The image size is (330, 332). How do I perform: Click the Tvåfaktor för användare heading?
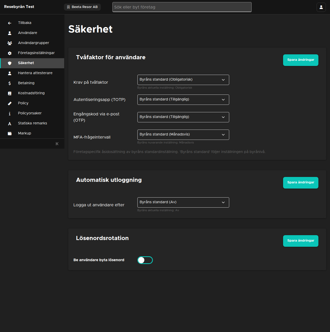click(111, 57)
